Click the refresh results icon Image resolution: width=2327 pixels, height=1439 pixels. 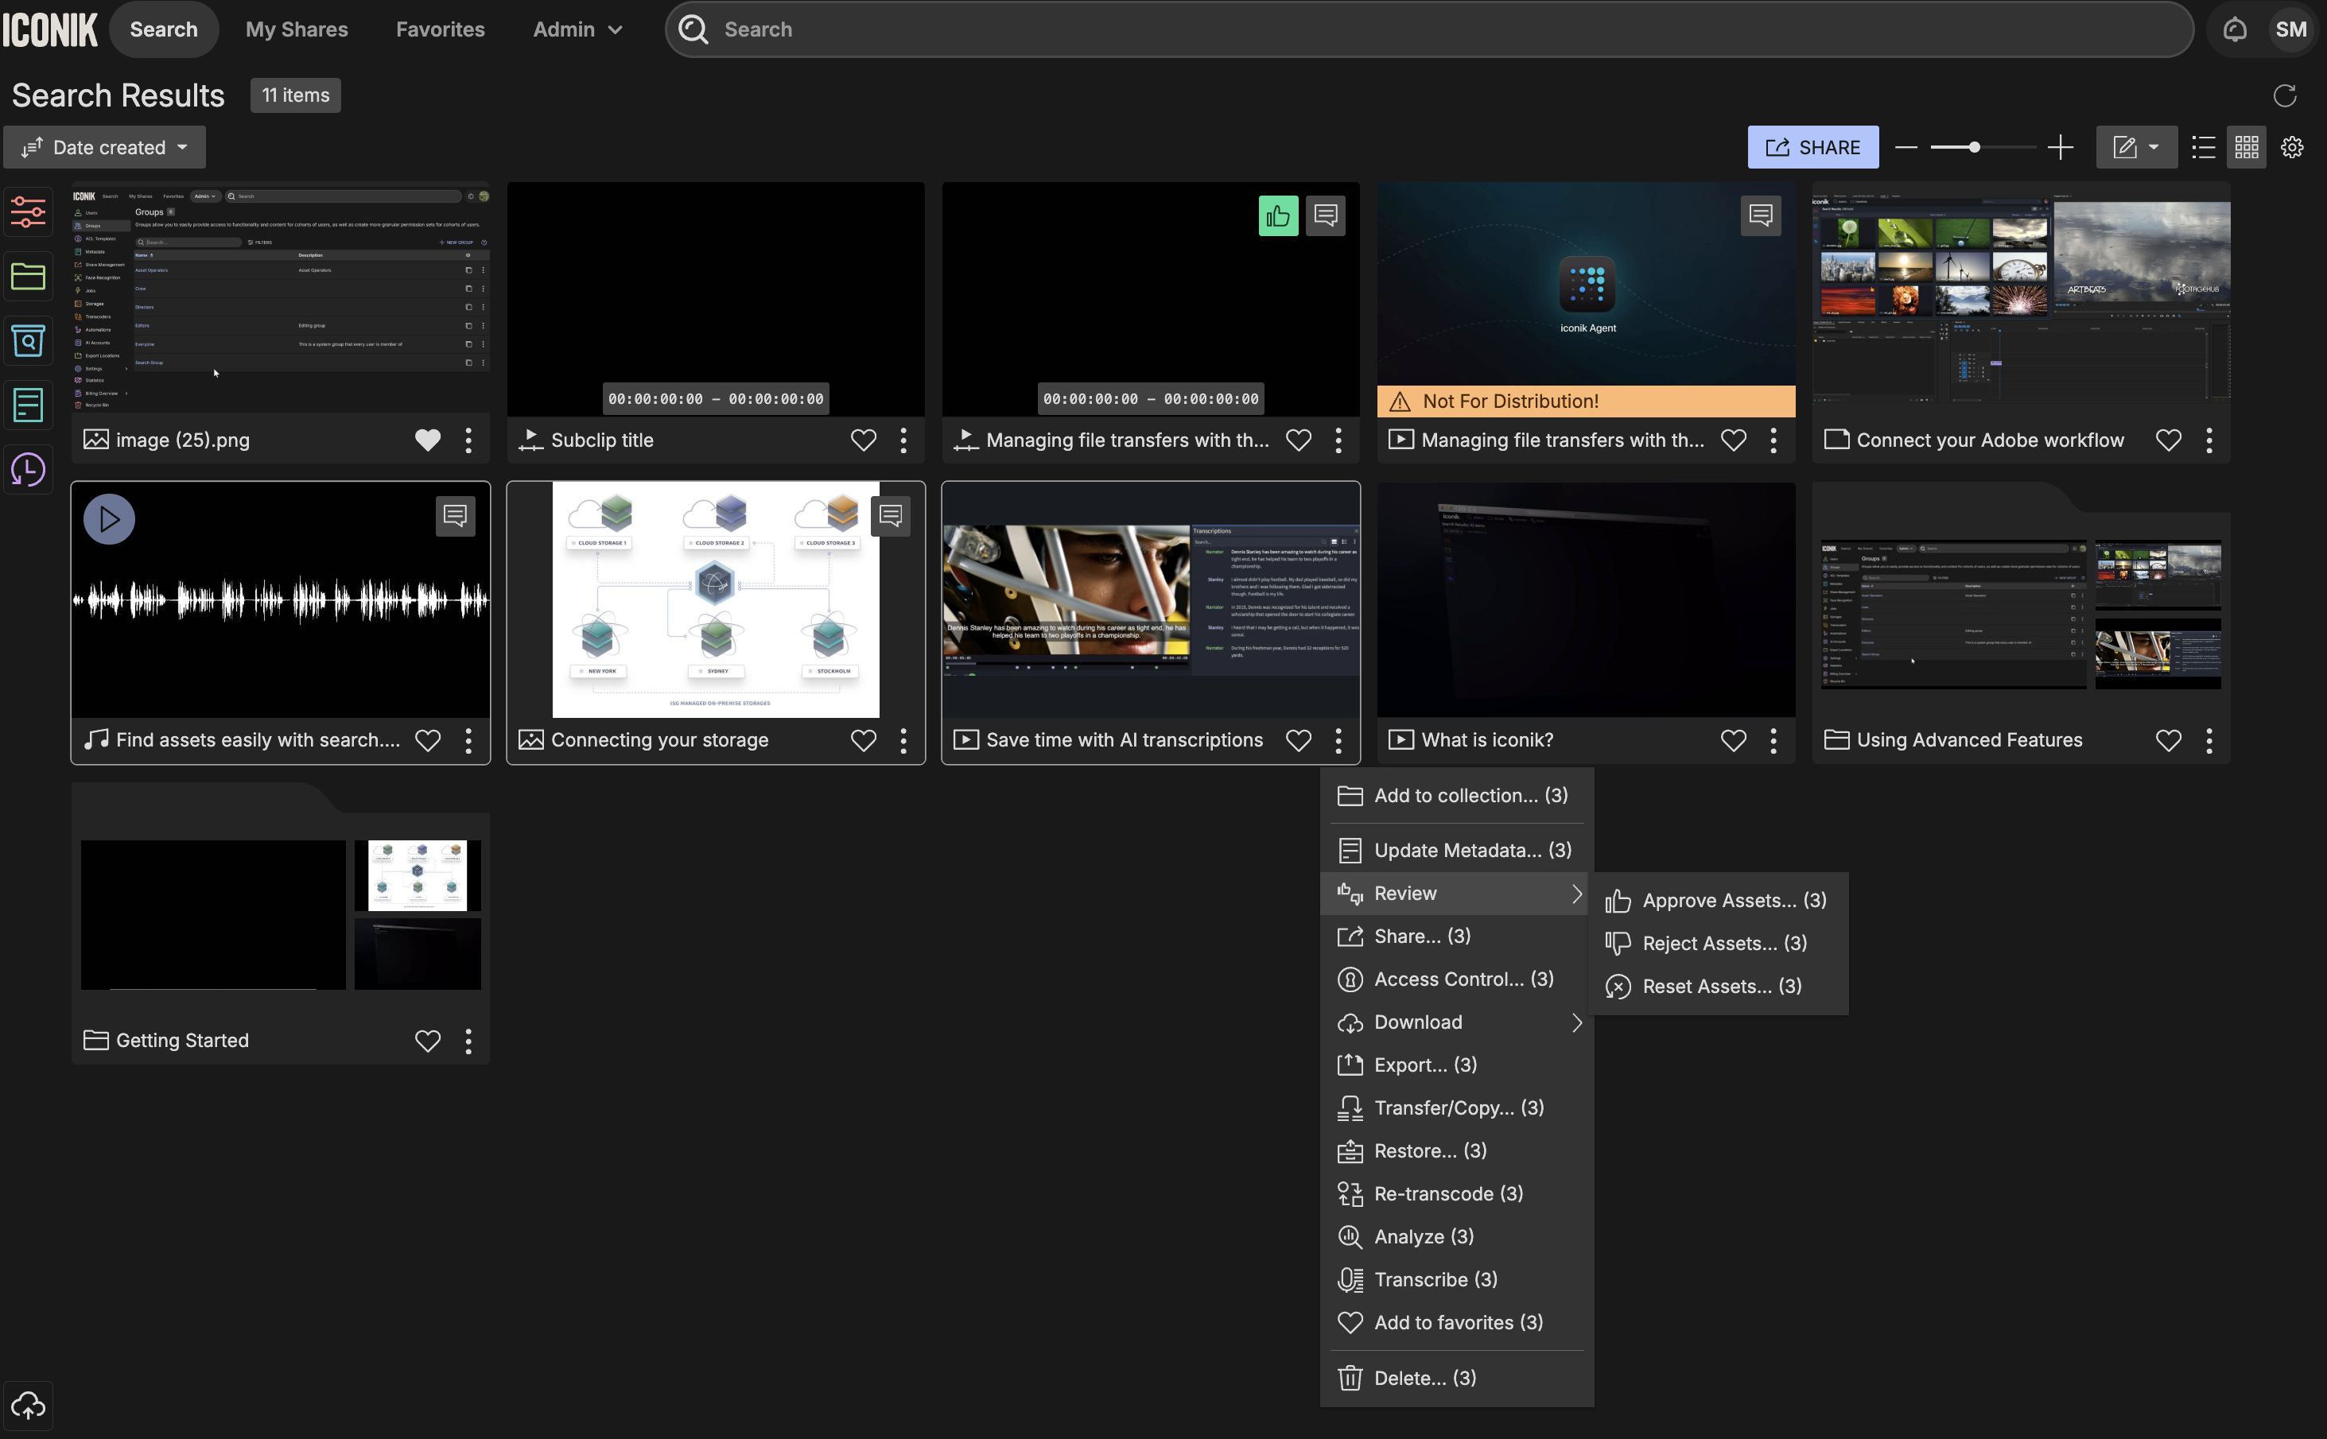[2284, 95]
